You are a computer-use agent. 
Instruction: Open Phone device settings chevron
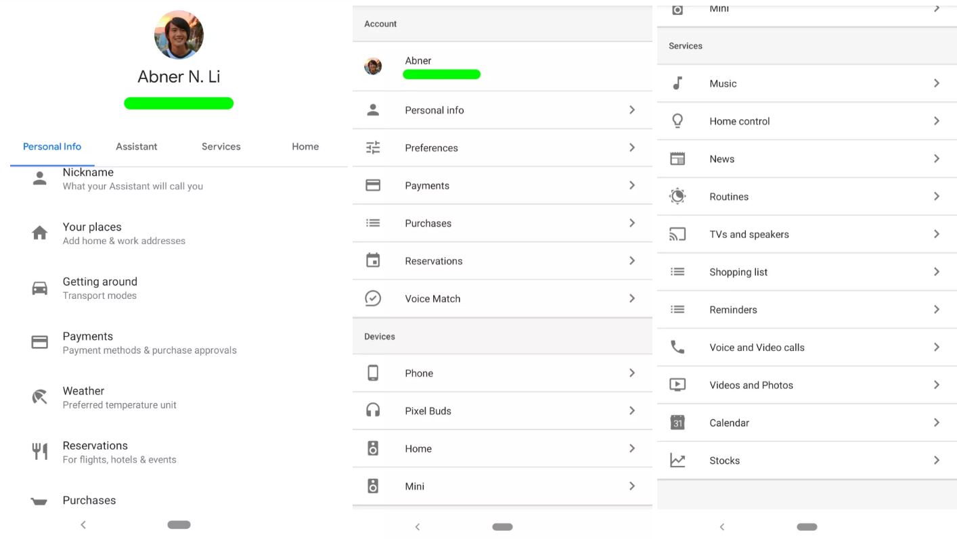[x=631, y=373]
